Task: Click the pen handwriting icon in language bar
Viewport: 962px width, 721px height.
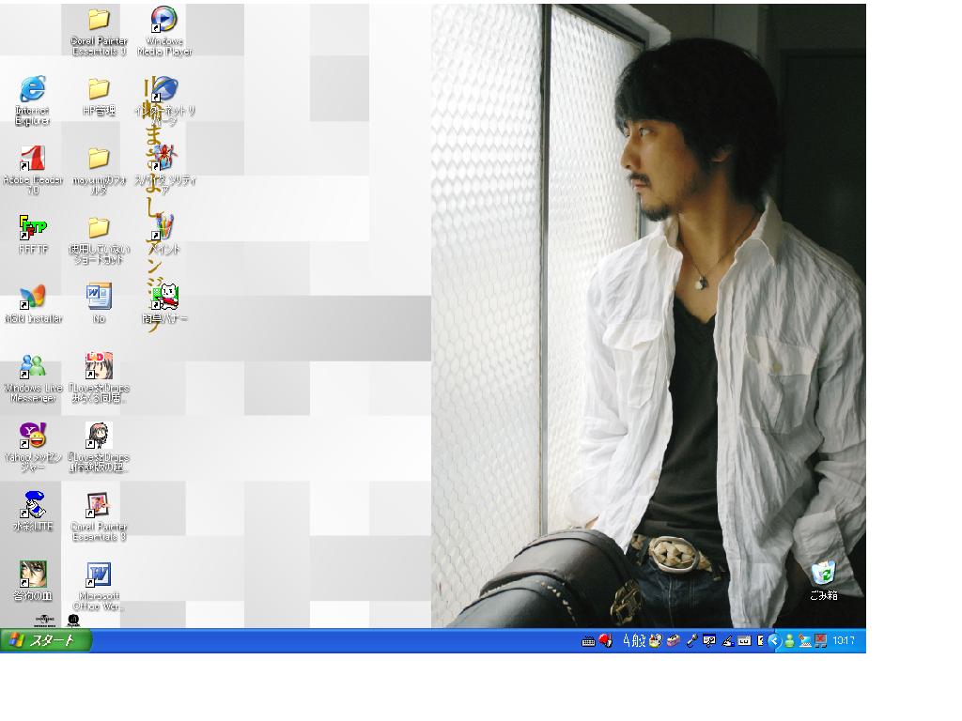Action: click(x=728, y=641)
